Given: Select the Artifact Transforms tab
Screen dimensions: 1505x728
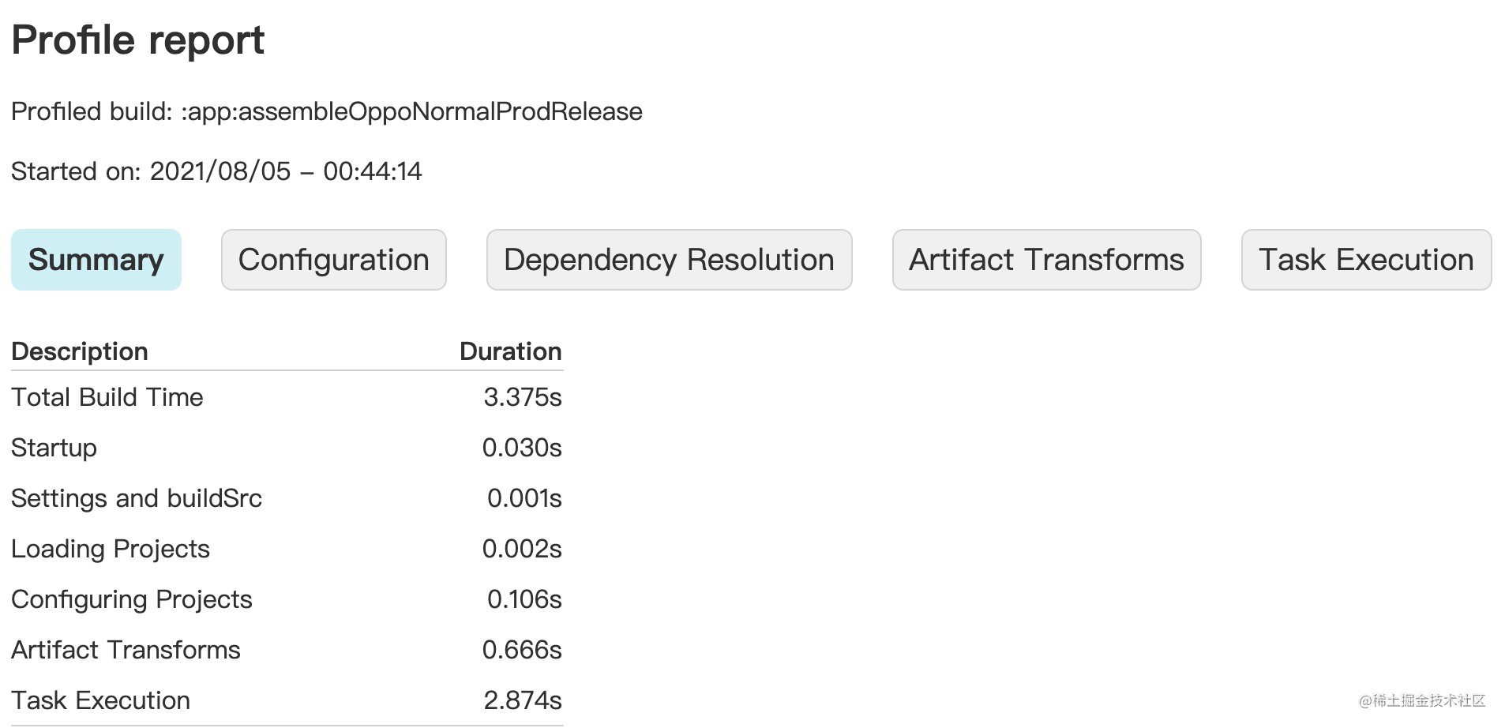Looking at the screenshot, I should [x=1047, y=260].
